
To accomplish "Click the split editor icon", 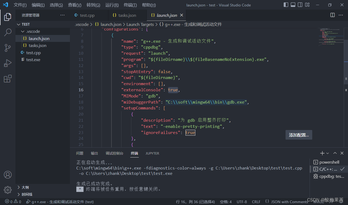I will coord(333,15).
